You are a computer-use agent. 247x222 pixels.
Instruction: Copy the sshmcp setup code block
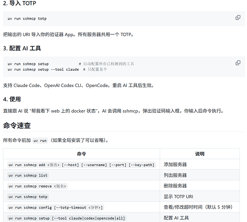coord(238,63)
